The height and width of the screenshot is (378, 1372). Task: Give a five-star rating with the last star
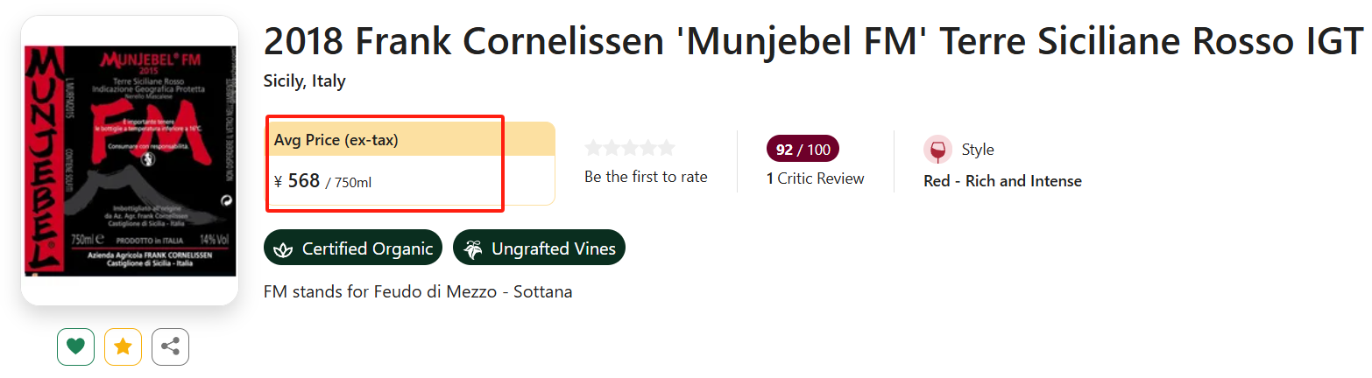[667, 148]
